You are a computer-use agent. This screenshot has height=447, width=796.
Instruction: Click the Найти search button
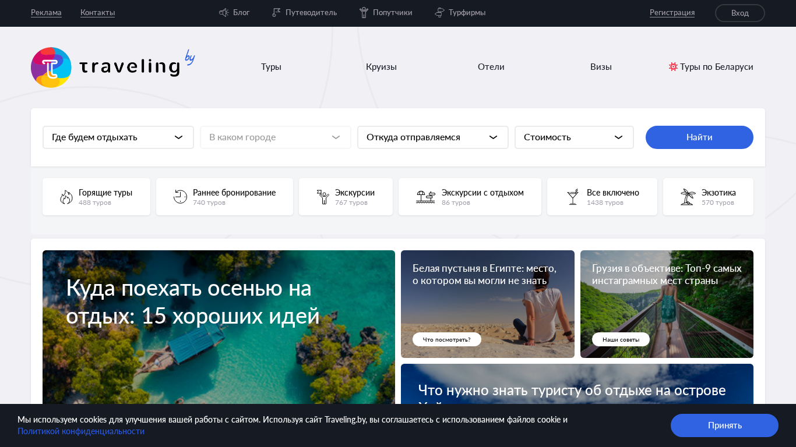699,137
